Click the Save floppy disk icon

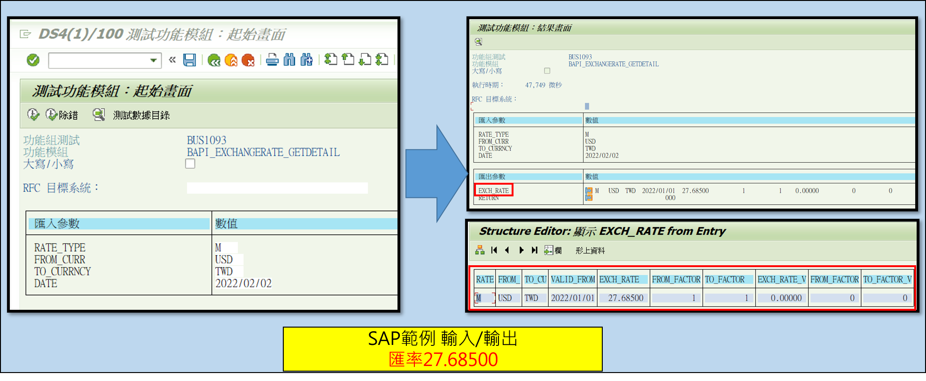click(189, 60)
